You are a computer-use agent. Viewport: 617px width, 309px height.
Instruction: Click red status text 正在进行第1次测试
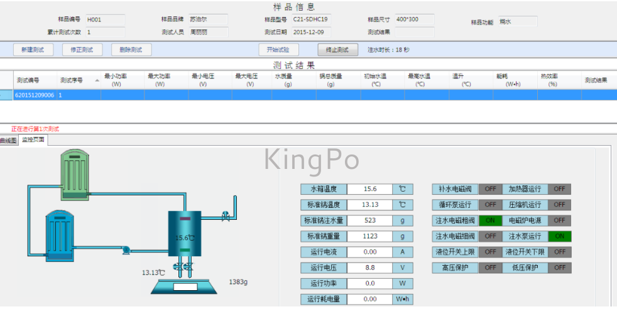tap(35, 129)
